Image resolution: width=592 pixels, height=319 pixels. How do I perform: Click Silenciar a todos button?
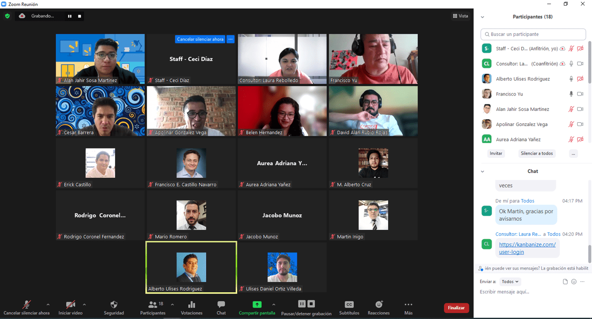tap(536, 153)
